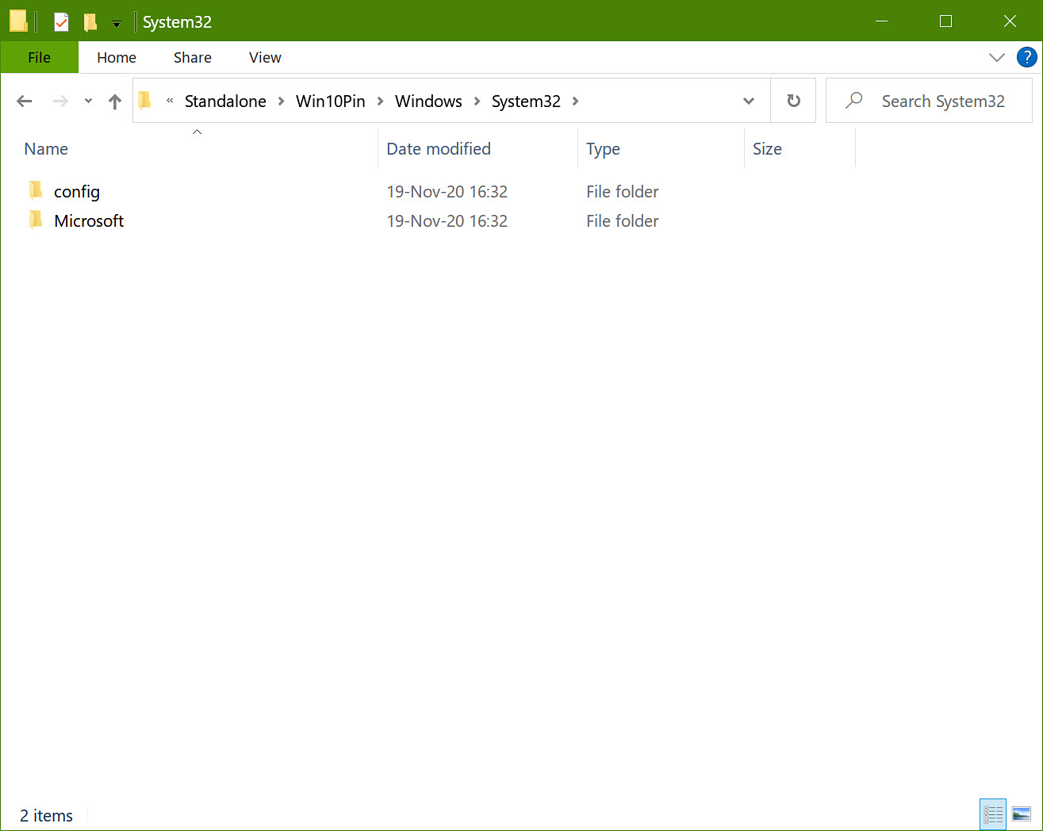
Task: Open the View ribbon tab
Action: coord(264,57)
